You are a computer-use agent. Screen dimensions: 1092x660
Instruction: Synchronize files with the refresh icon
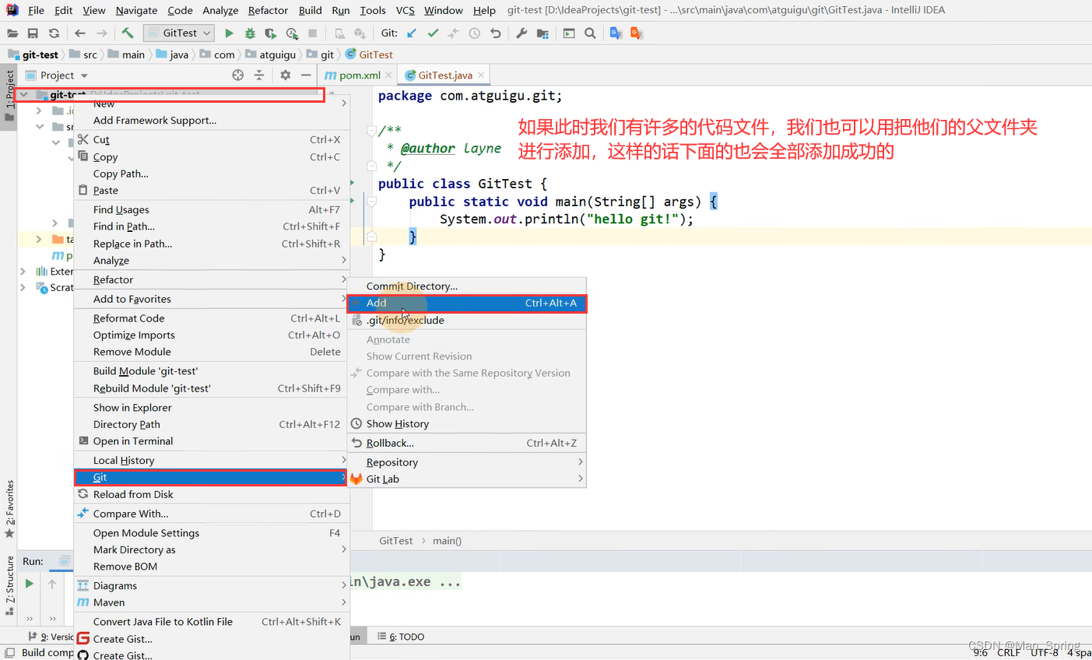tap(54, 33)
